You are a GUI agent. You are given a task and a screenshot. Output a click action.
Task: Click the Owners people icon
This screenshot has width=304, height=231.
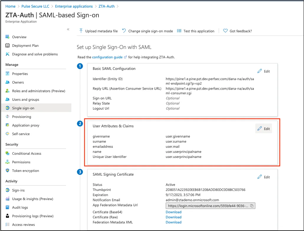[x=7, y=82]
